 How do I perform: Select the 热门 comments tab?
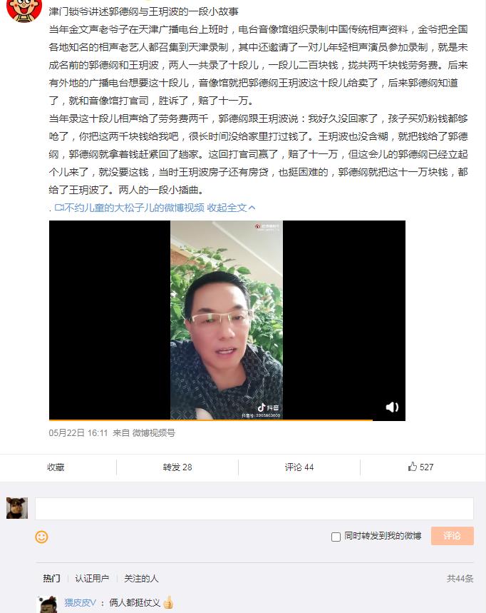click(x=51, y=578)
